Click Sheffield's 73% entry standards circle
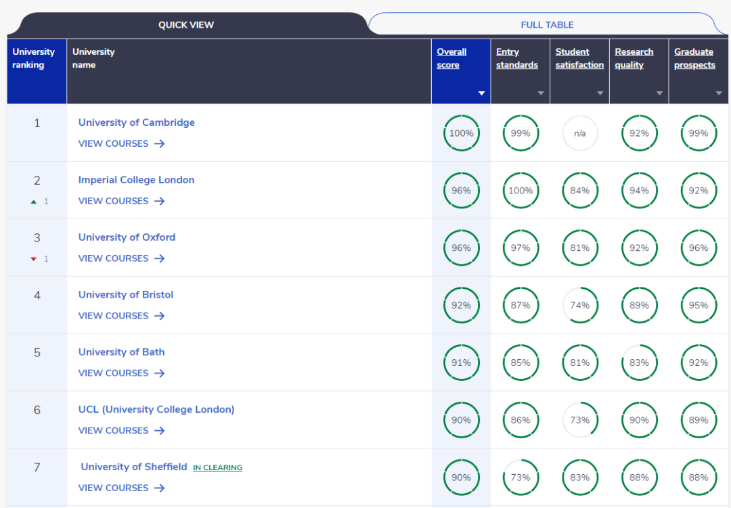This screenshot has width=731, height=508. click(520, 478)
